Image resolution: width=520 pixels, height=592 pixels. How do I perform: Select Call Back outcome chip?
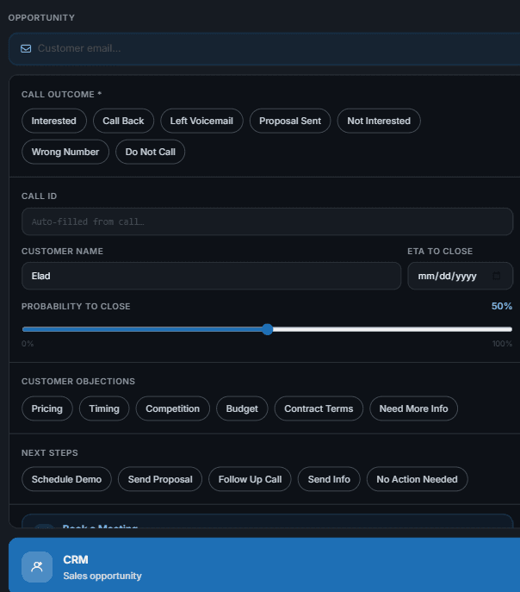[123, 121]
